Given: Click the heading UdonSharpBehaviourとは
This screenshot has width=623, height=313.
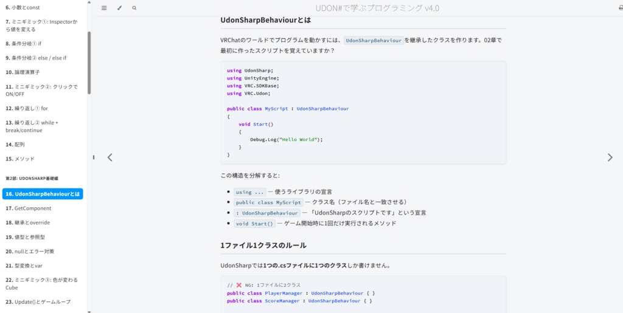Looking at the screenshot, I should [x=265, y=20].
